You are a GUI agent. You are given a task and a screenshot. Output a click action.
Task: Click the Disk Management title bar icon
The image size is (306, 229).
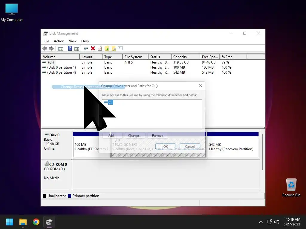45,33
